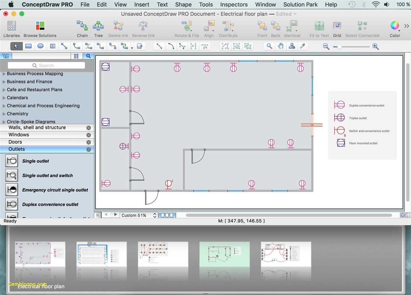The height and width of the screenshot is (295, 411).
Task: Click Delete link in the toolbar
Action: [118, 27]
